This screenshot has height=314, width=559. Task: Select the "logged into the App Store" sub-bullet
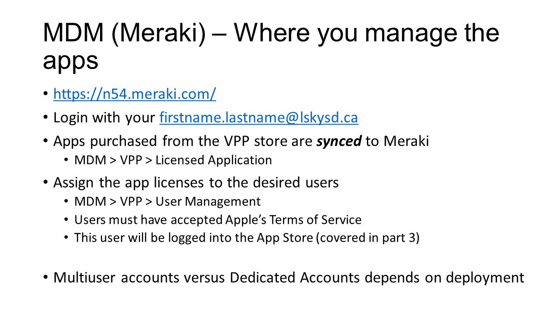[x=247, y=238]
